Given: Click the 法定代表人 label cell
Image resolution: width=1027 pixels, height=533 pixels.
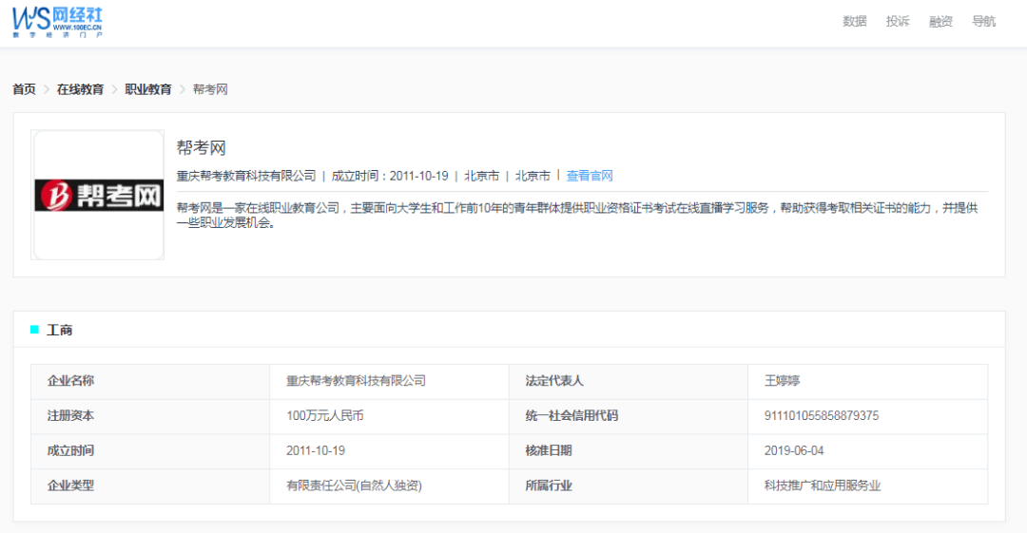Looking at the screenshot, I should [x=629, y=381].
